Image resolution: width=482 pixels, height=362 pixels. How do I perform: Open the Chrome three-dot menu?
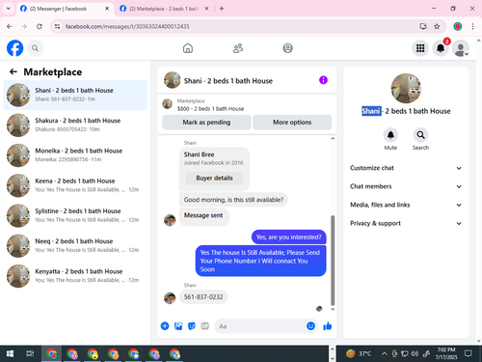(x=472, y=26)
